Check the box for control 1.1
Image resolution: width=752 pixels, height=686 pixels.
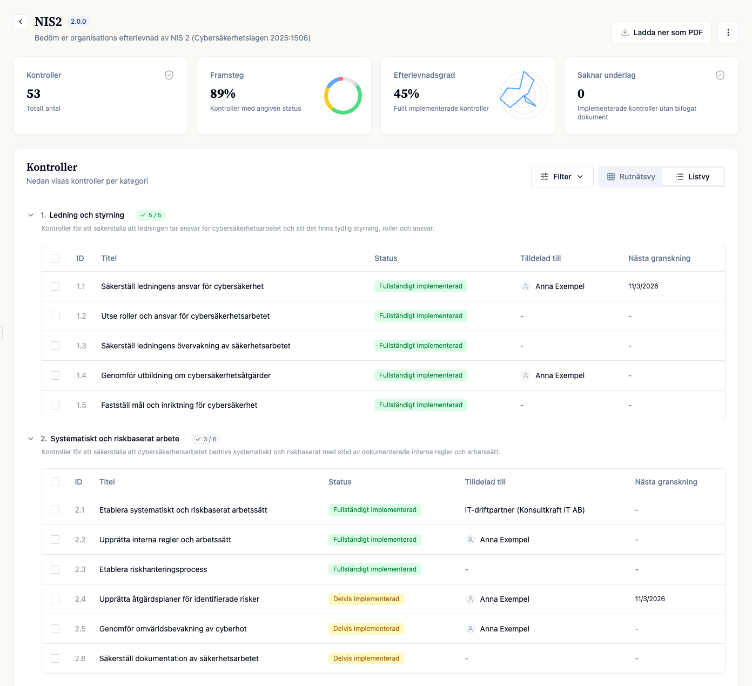(55, 286)
